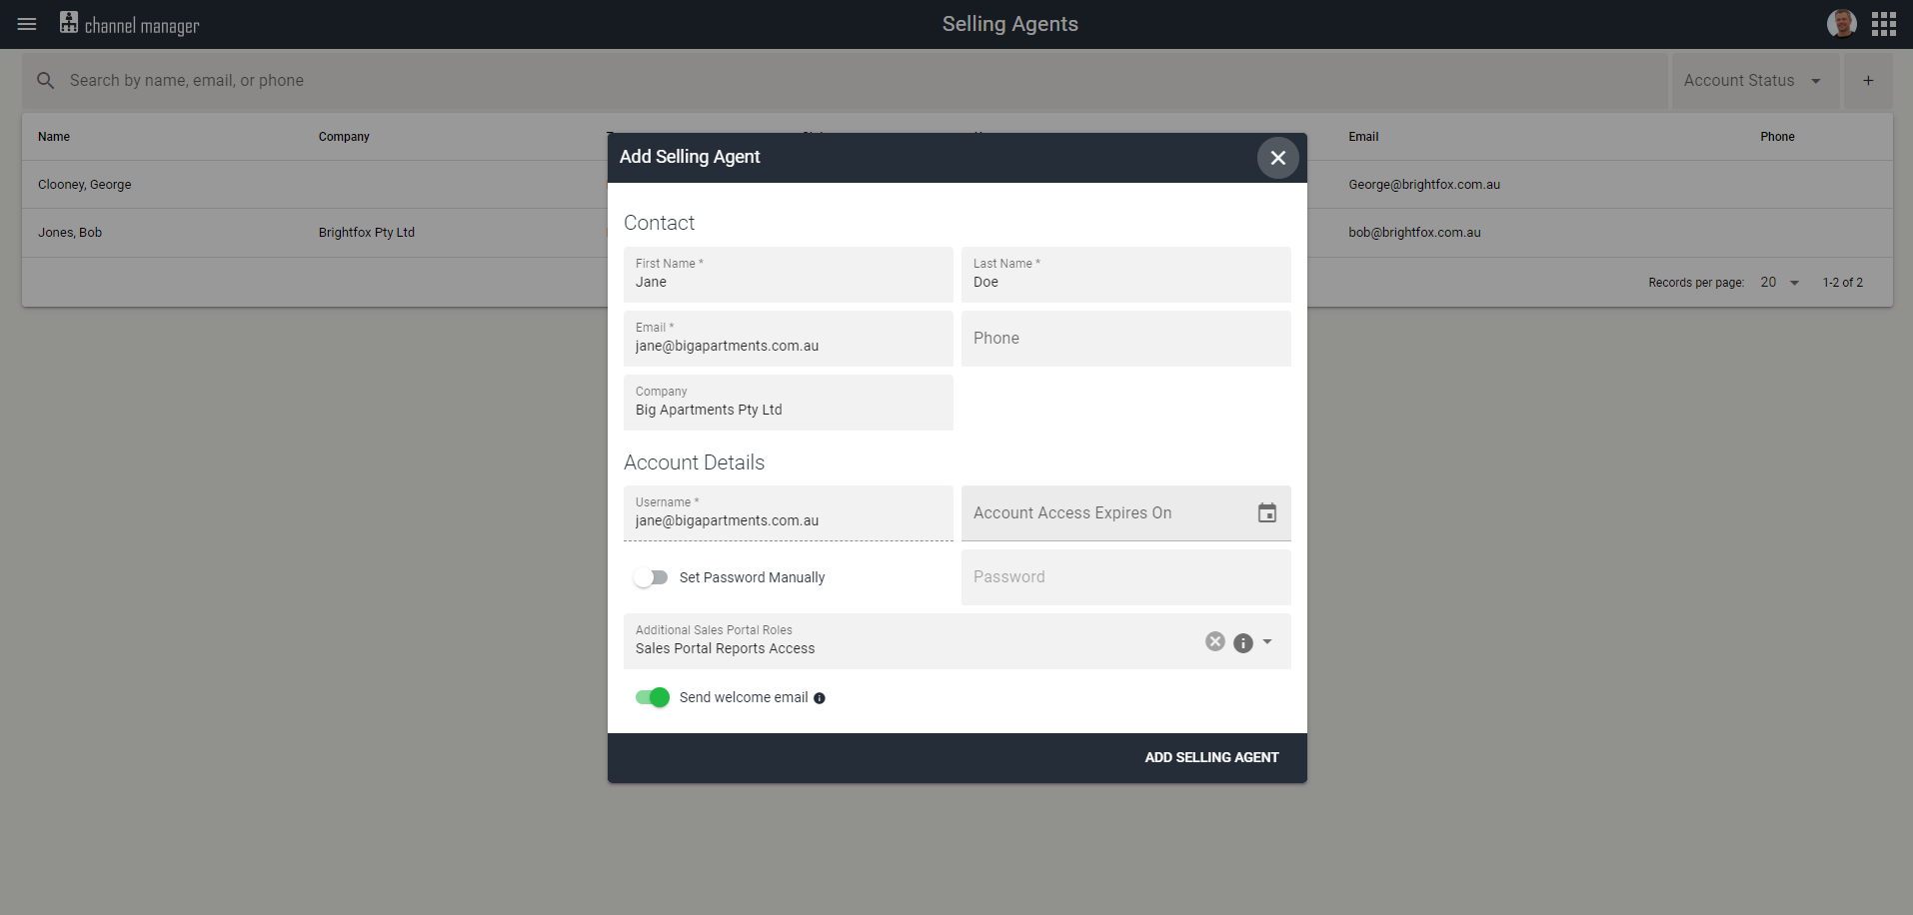Screen dimensions: 1913x915
Task: Click the channel manager logo icon
Action: tap(68, 22)
